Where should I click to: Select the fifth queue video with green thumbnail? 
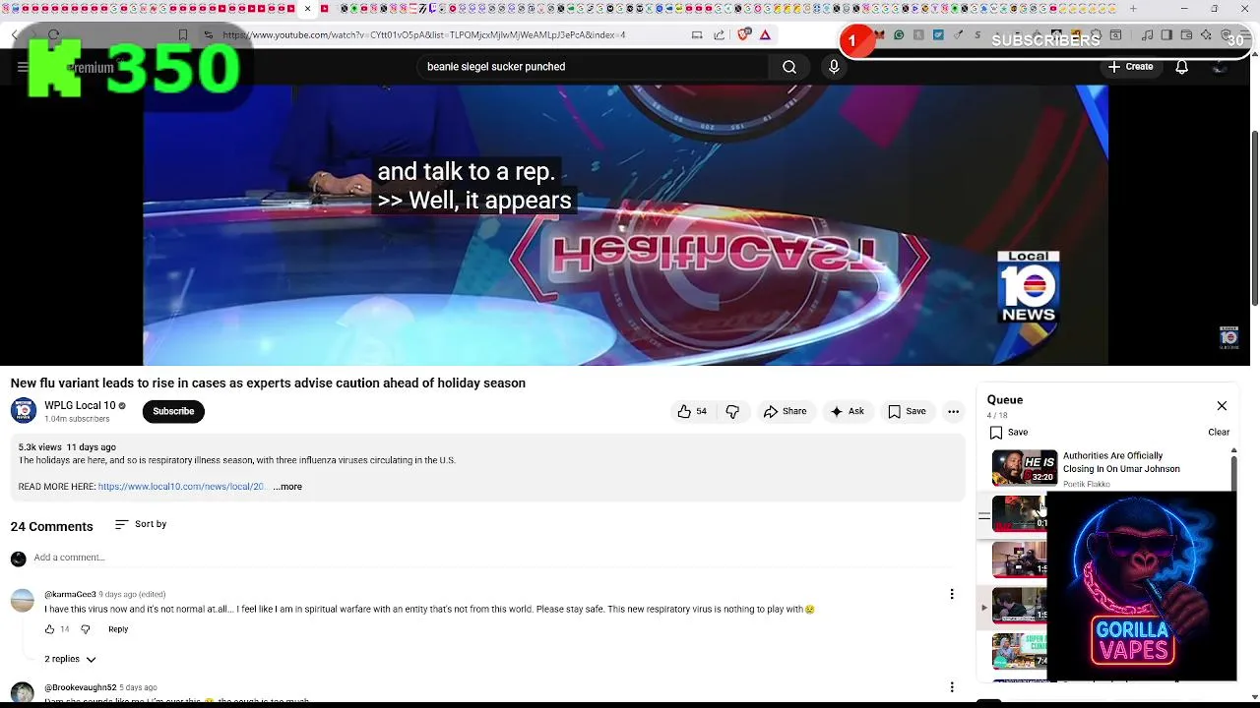coord(1020,651)
